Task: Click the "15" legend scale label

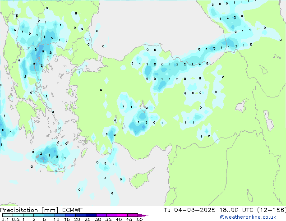Action: point(67,219)
